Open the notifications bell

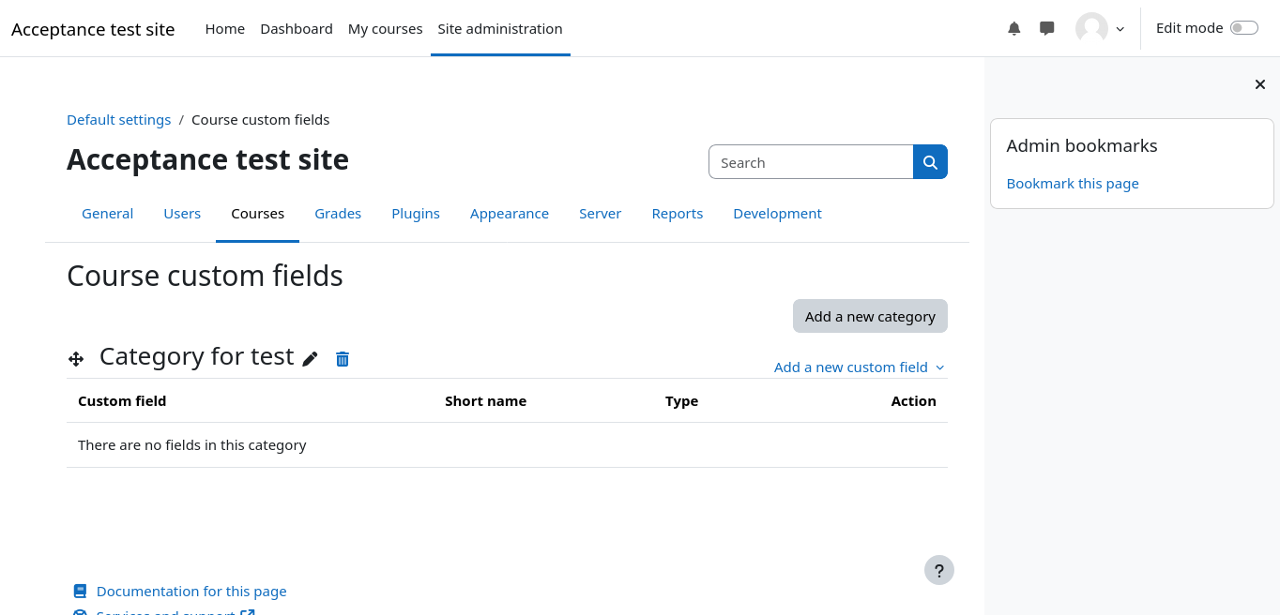[x=1013, y=28]
